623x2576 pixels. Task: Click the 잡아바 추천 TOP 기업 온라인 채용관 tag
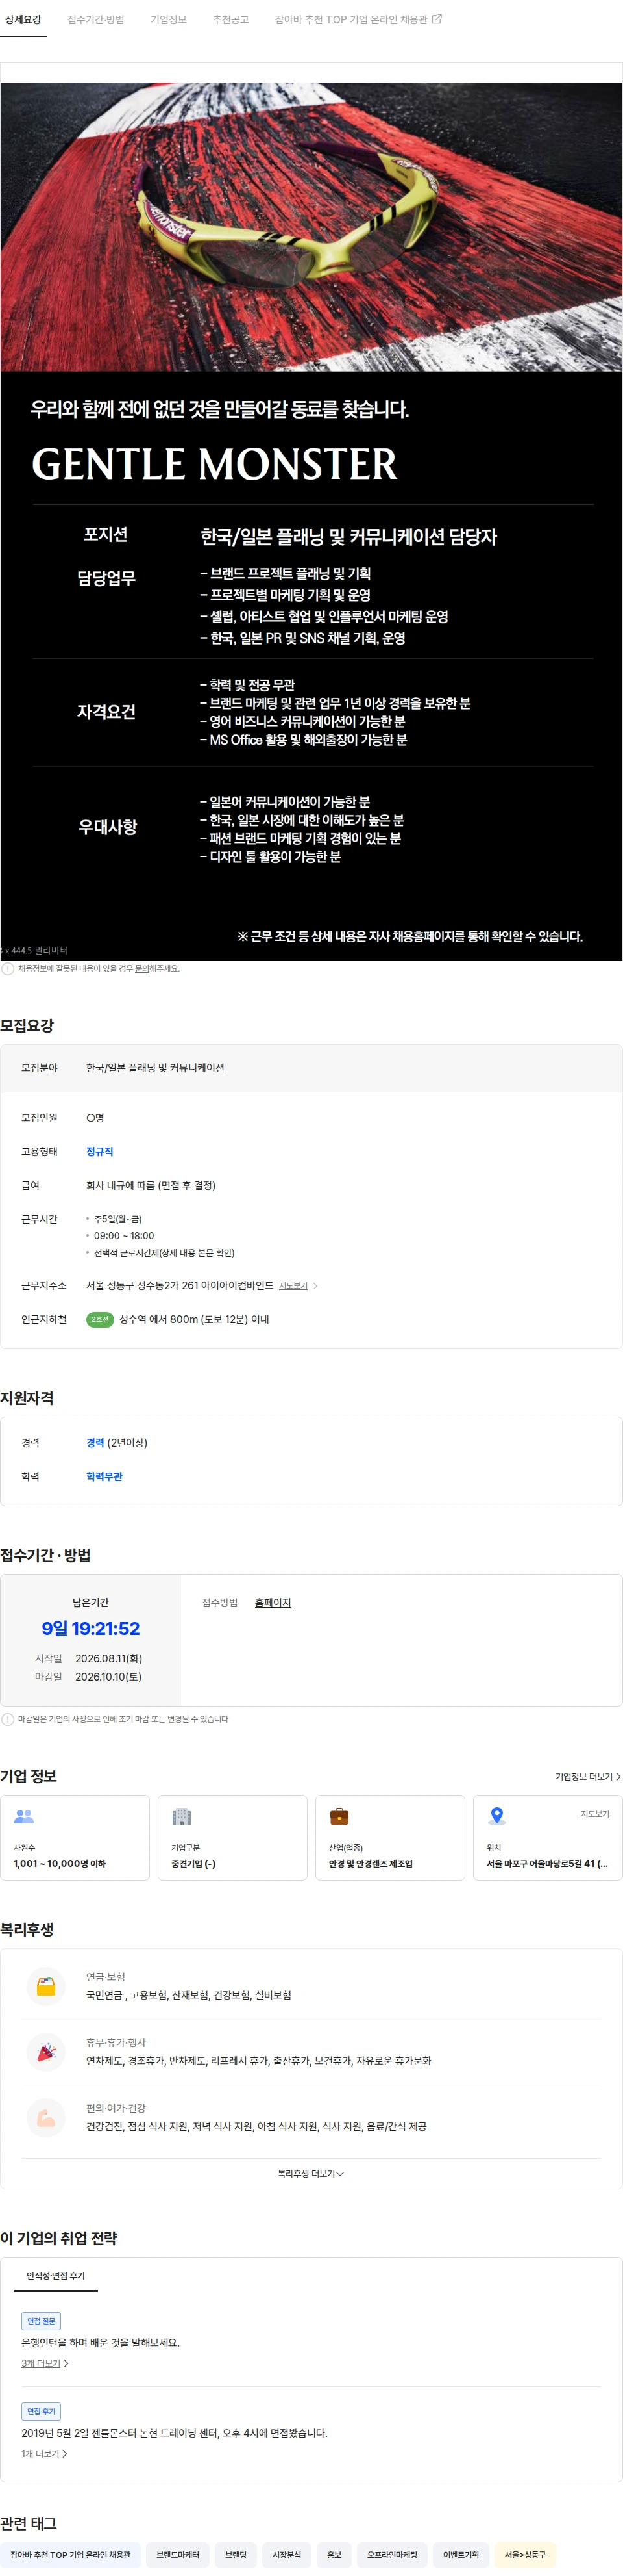(x=70, y=2554)
